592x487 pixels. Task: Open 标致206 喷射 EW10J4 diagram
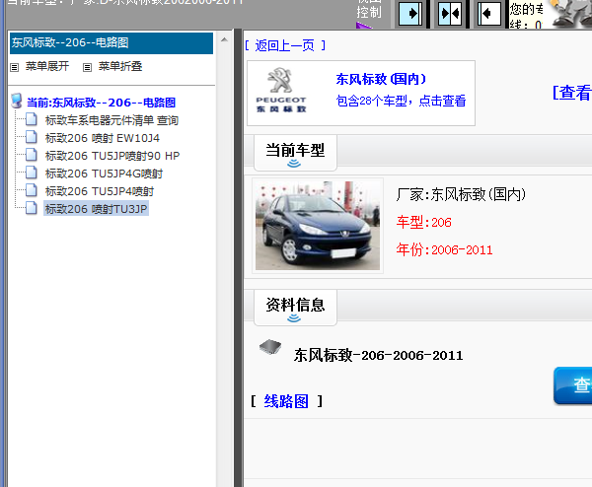pyautogui.click(x=103, y=138)
